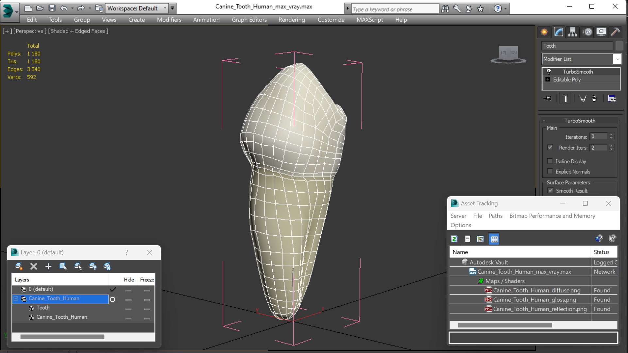
Task: Collapse the Canine_Tooth_Human layer tree
Action: point(16,298)
